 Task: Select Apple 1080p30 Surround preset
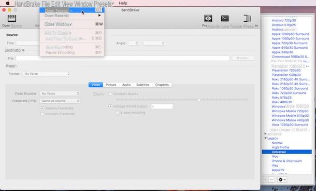point(291,38)
